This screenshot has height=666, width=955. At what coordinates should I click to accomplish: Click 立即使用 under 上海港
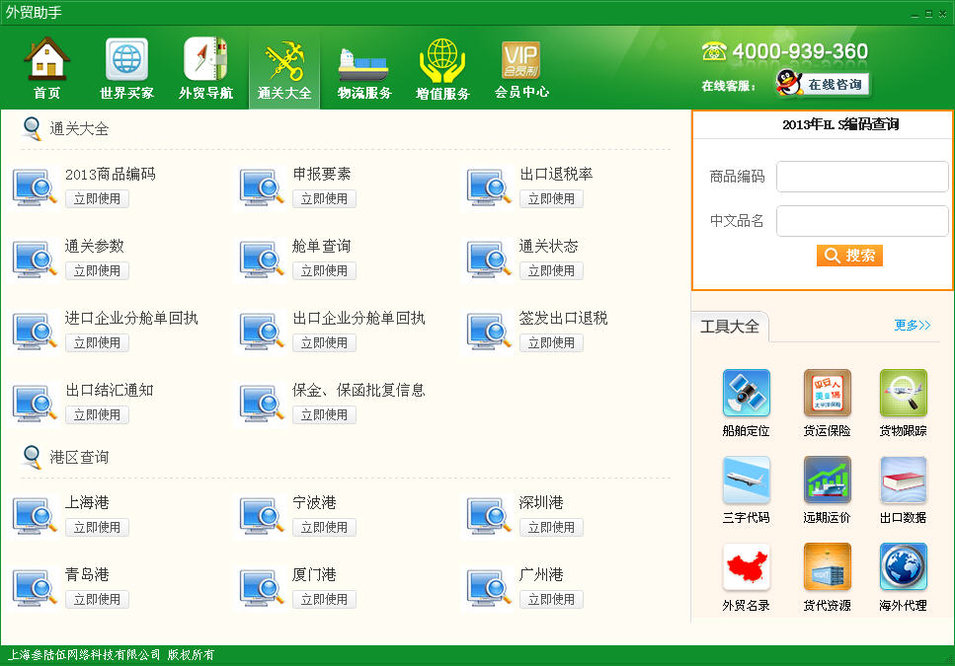pyautogui.click(x=97, y=527)
